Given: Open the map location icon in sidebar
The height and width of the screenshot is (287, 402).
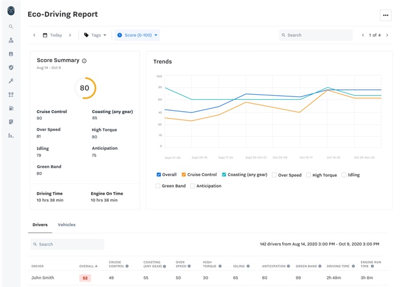Looking at the screenshot, I should pos(11,40).
